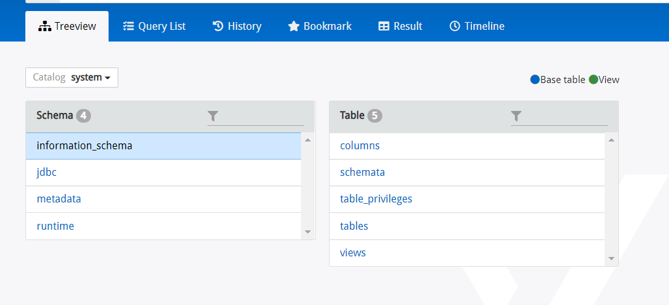This screenshot has width=669, height=305.
Task: Click the green View legend dot
Action: (x=593, y=80)
